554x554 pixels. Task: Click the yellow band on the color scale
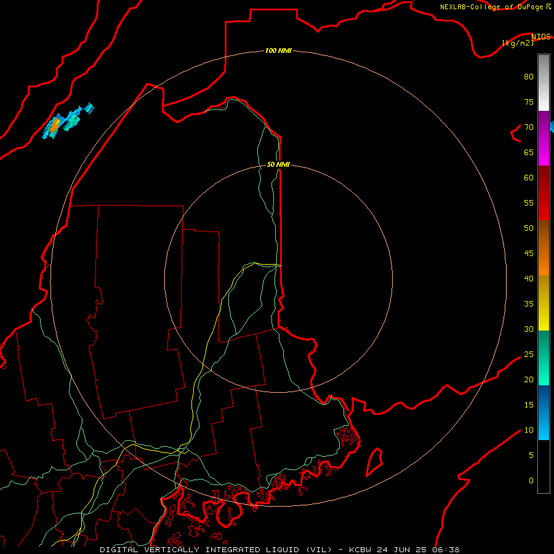click(544, 302)
